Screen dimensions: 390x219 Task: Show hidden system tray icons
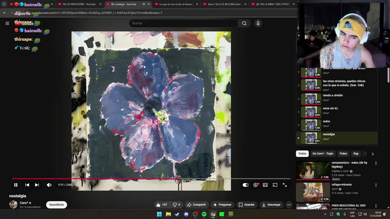tap(325, 214)
